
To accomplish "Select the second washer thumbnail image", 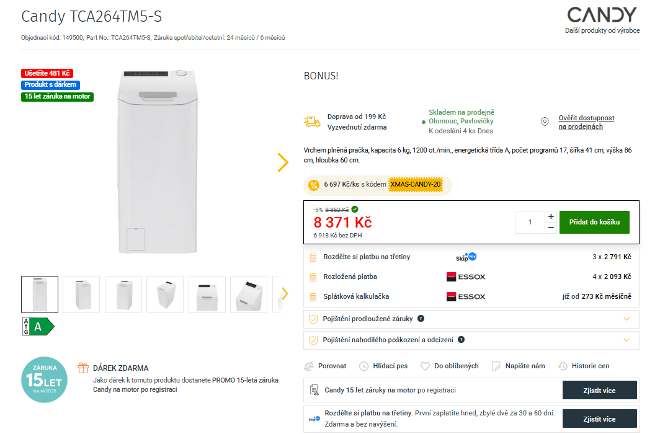I will [81, 294].
